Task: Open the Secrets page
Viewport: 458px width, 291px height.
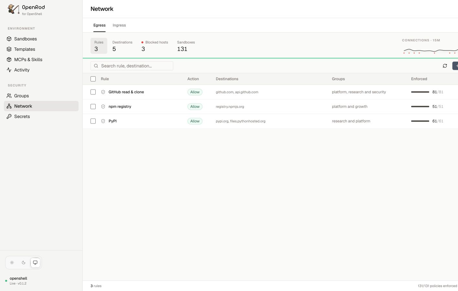Action: [41, 116]
